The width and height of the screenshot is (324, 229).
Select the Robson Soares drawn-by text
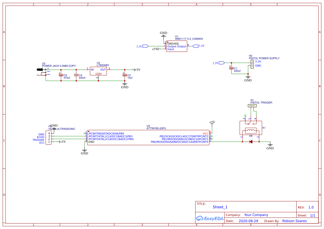click(x=294, y=221)
